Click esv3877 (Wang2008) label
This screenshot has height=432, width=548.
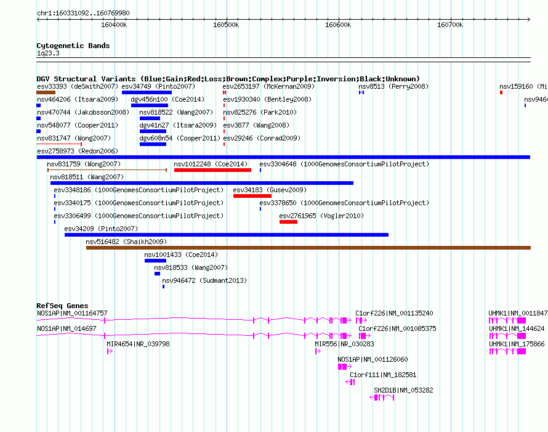256,125
